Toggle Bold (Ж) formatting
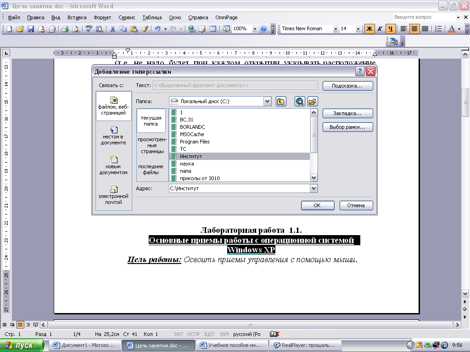This screenshot has height=352, width=470. click(369, 29)
